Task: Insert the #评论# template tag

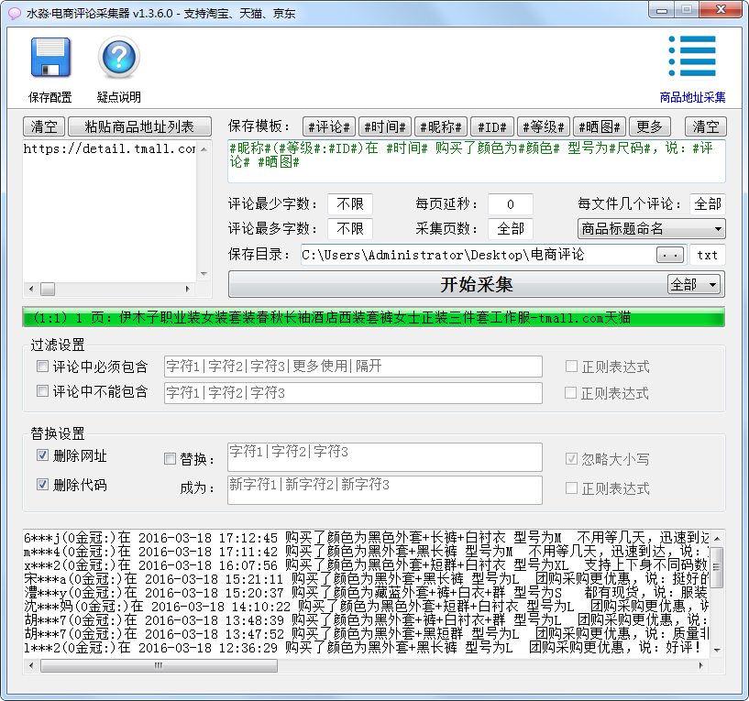Action: click(x=329, y=126)
